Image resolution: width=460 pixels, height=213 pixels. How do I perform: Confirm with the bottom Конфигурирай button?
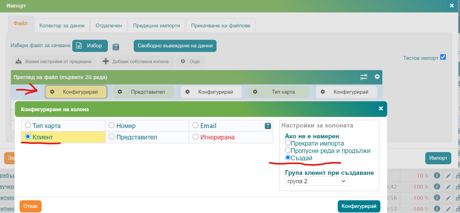click(x=359, y=206)
